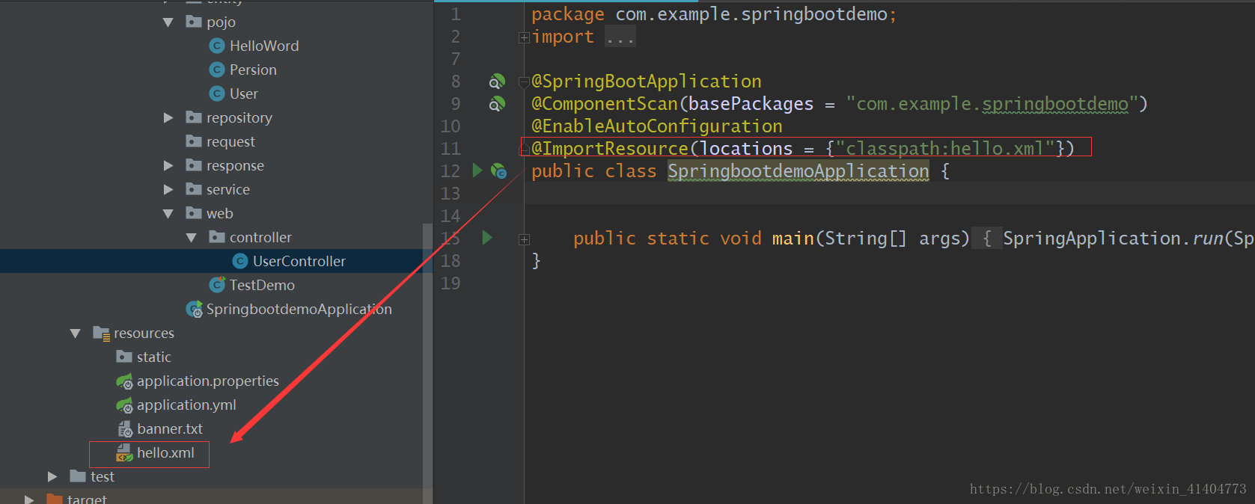Click the test folder icon
This screenshot has width=1255, height=504.
(x=78, y=476)
